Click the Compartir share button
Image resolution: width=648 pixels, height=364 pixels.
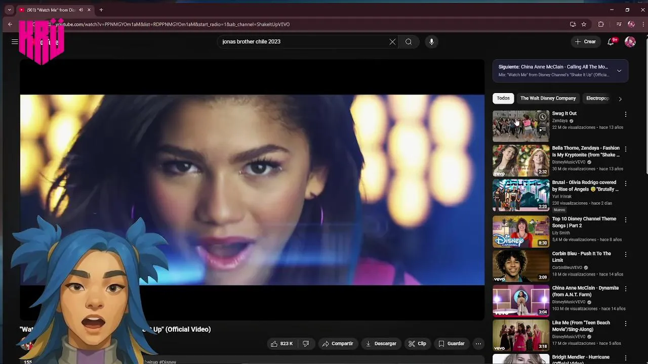338,344
